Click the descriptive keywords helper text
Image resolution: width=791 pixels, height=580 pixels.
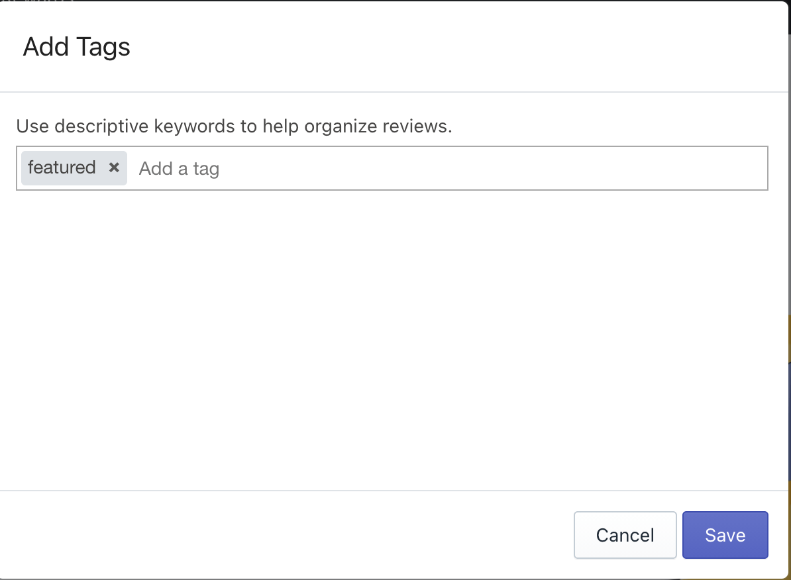pyautogui.click(x=234, y=126)
